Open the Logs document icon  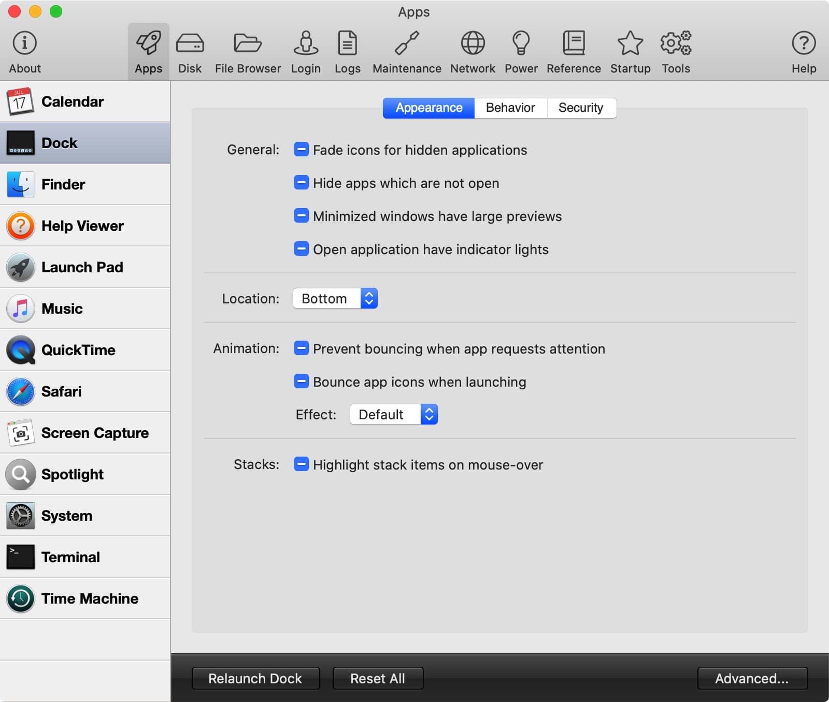tap(347, 52)
